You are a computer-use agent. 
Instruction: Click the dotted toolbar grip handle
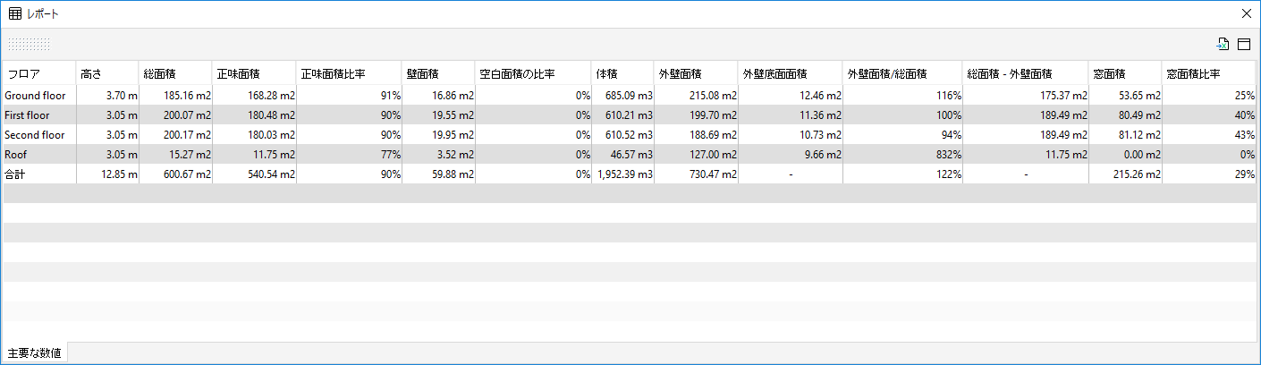[29, 44]
